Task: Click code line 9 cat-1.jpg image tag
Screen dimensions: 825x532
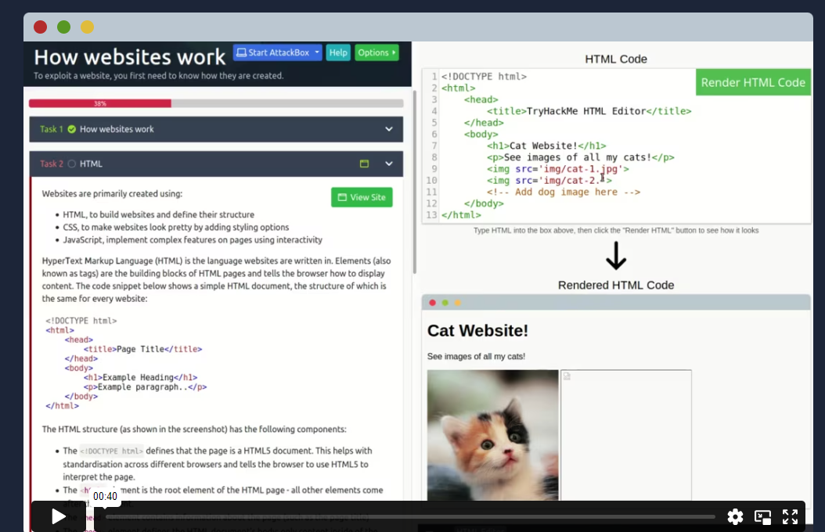Action: pos(558,169)
